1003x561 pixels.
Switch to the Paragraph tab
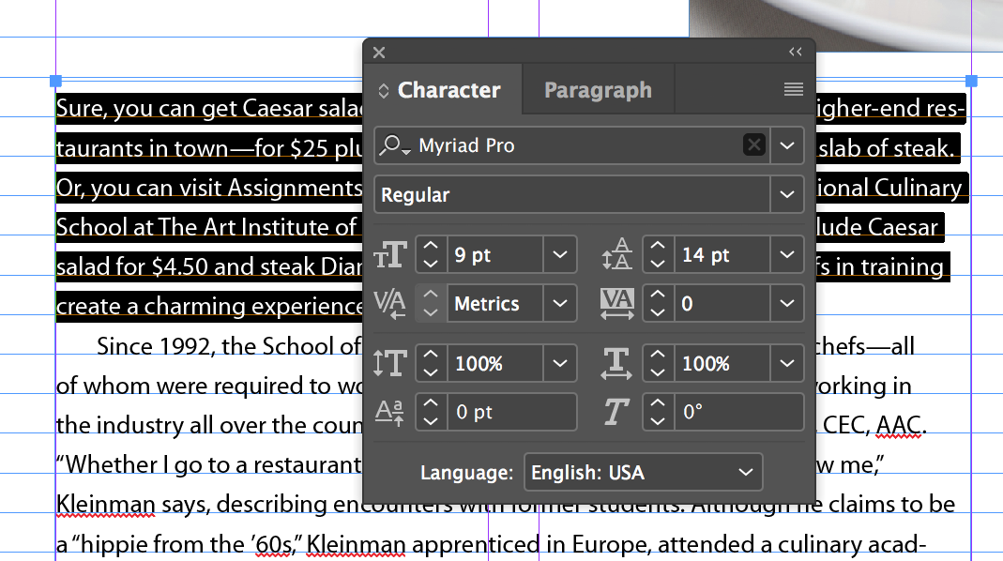coord(598,90)
